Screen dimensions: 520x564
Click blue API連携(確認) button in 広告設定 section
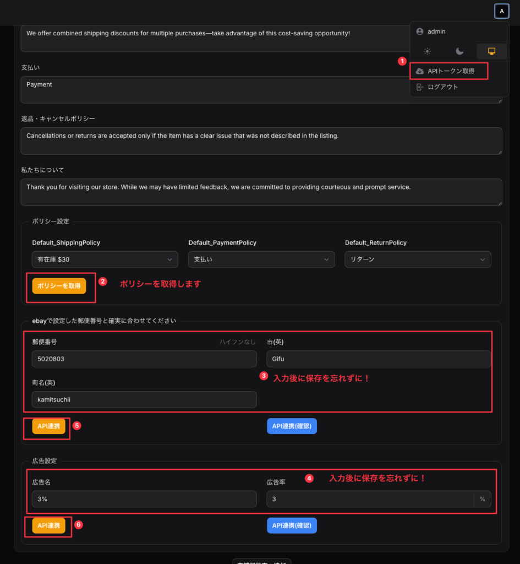(x=292, y=525)
